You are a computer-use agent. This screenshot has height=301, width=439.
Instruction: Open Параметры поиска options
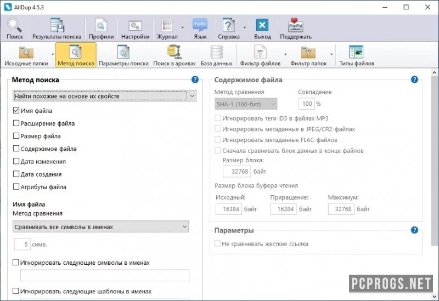click(123, 55)
